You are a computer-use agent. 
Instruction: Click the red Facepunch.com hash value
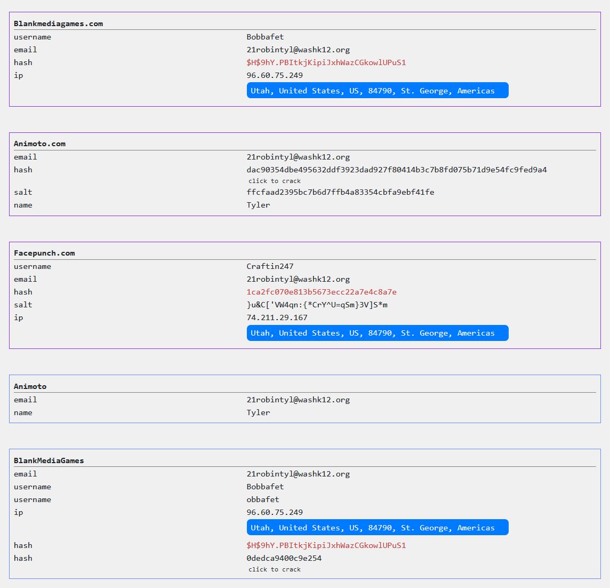[x=321, y=292]
